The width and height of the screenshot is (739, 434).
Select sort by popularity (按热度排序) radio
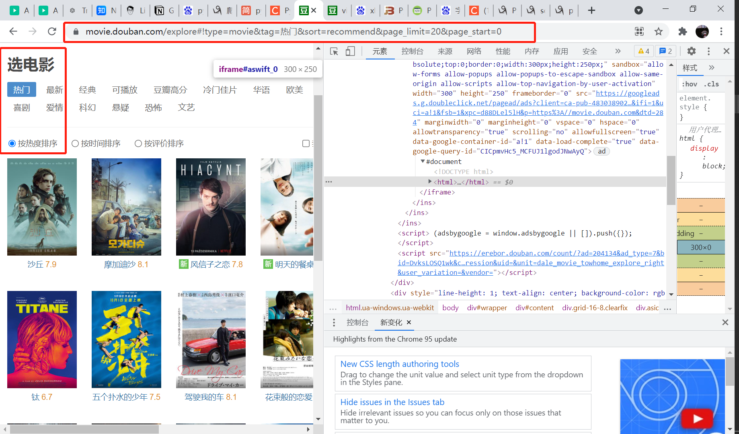coord(12,143)
